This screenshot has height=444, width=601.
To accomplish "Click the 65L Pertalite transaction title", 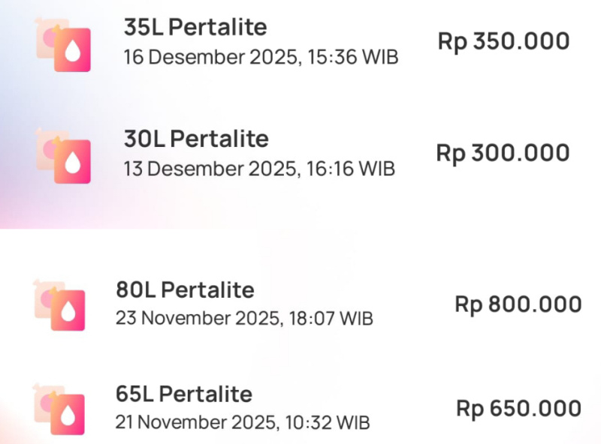I will (x=183, y=394).
